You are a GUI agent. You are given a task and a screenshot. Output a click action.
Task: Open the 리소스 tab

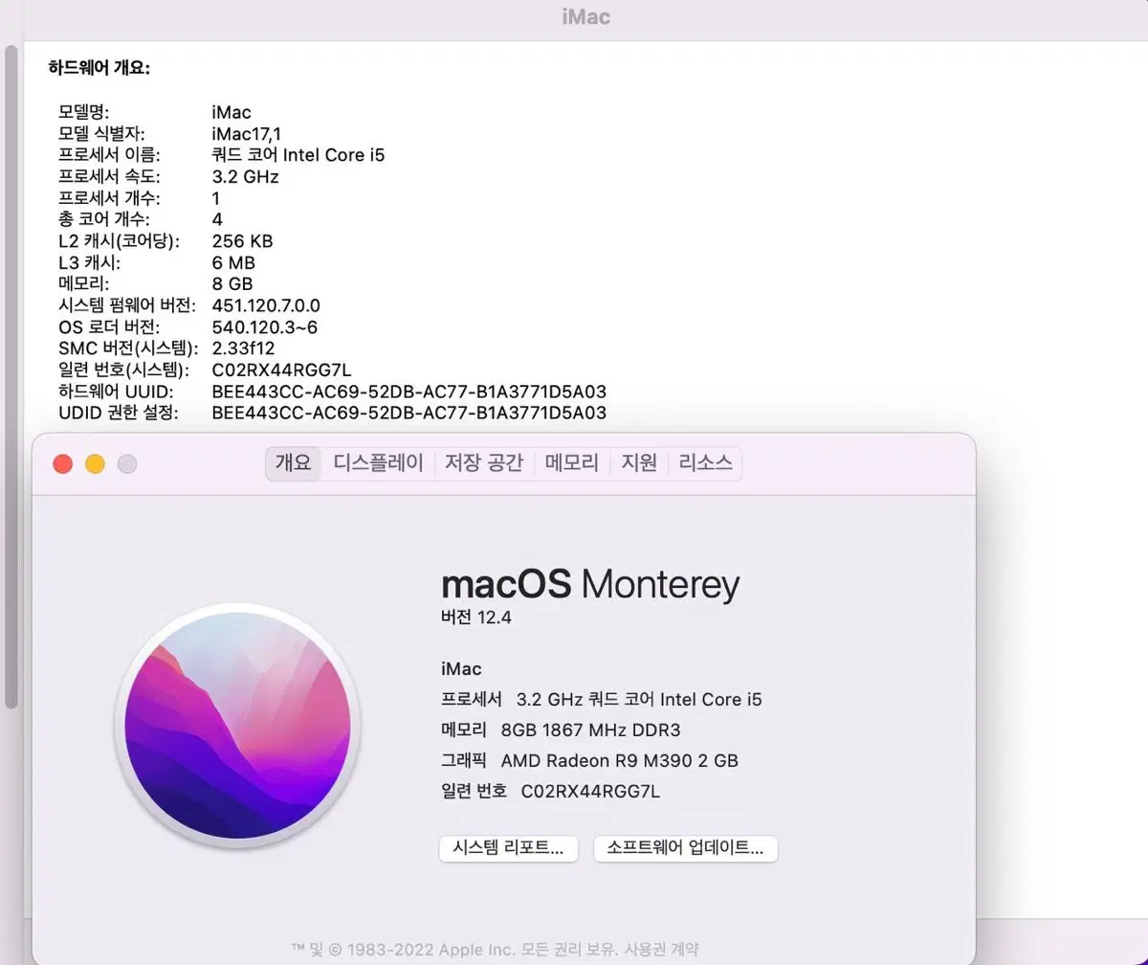[706, 463]
